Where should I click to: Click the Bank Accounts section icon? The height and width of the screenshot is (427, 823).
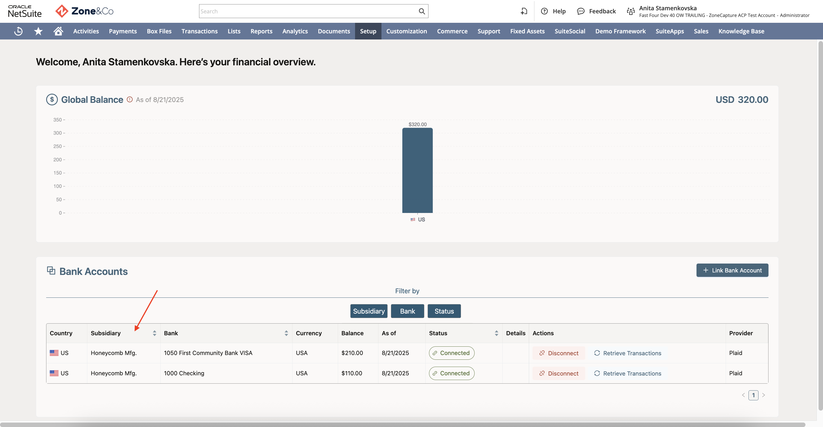pos(51,270)
